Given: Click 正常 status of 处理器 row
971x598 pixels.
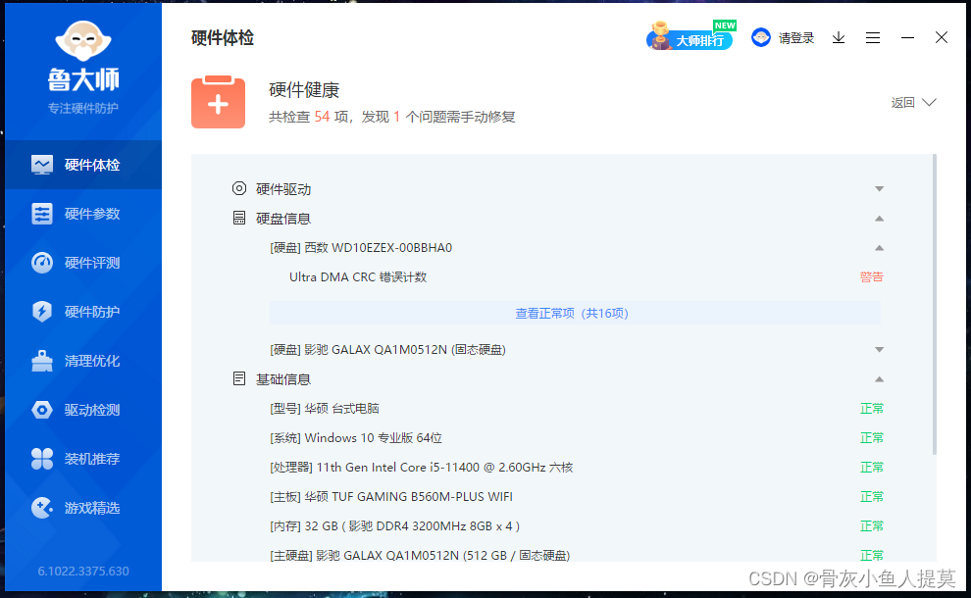Looking at the screenshot, I should click(x=871, y=468).
